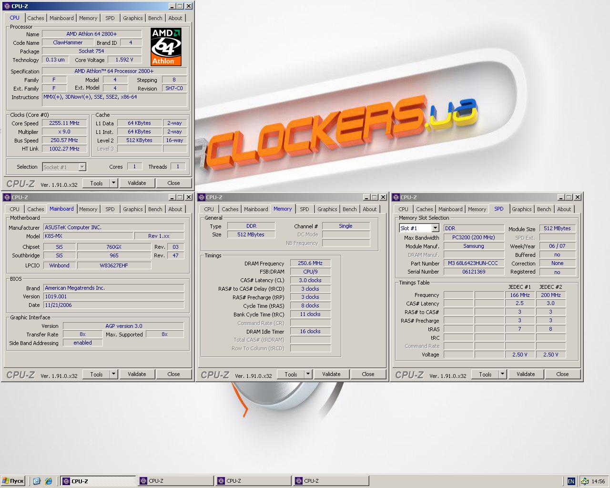Select the Caches tab in the SPD window
Viewport: 610px width, 488px height.
point(425,209)
